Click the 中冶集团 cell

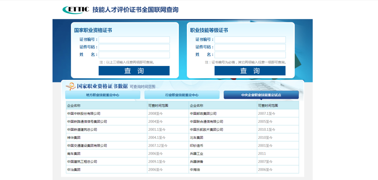click(x=106, y=170)
